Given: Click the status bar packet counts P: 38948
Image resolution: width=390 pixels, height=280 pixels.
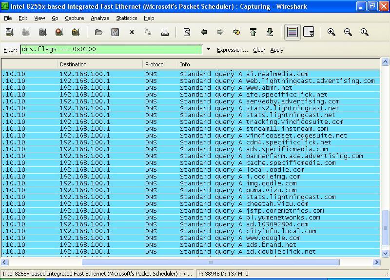Looking at the screenshot, I should point(223,274).
